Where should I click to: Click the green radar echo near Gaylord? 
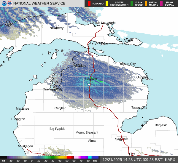100,81
